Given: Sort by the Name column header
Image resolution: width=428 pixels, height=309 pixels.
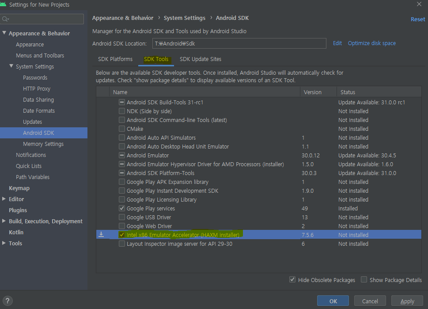Looking at the screenshot, I should (205, 92).
